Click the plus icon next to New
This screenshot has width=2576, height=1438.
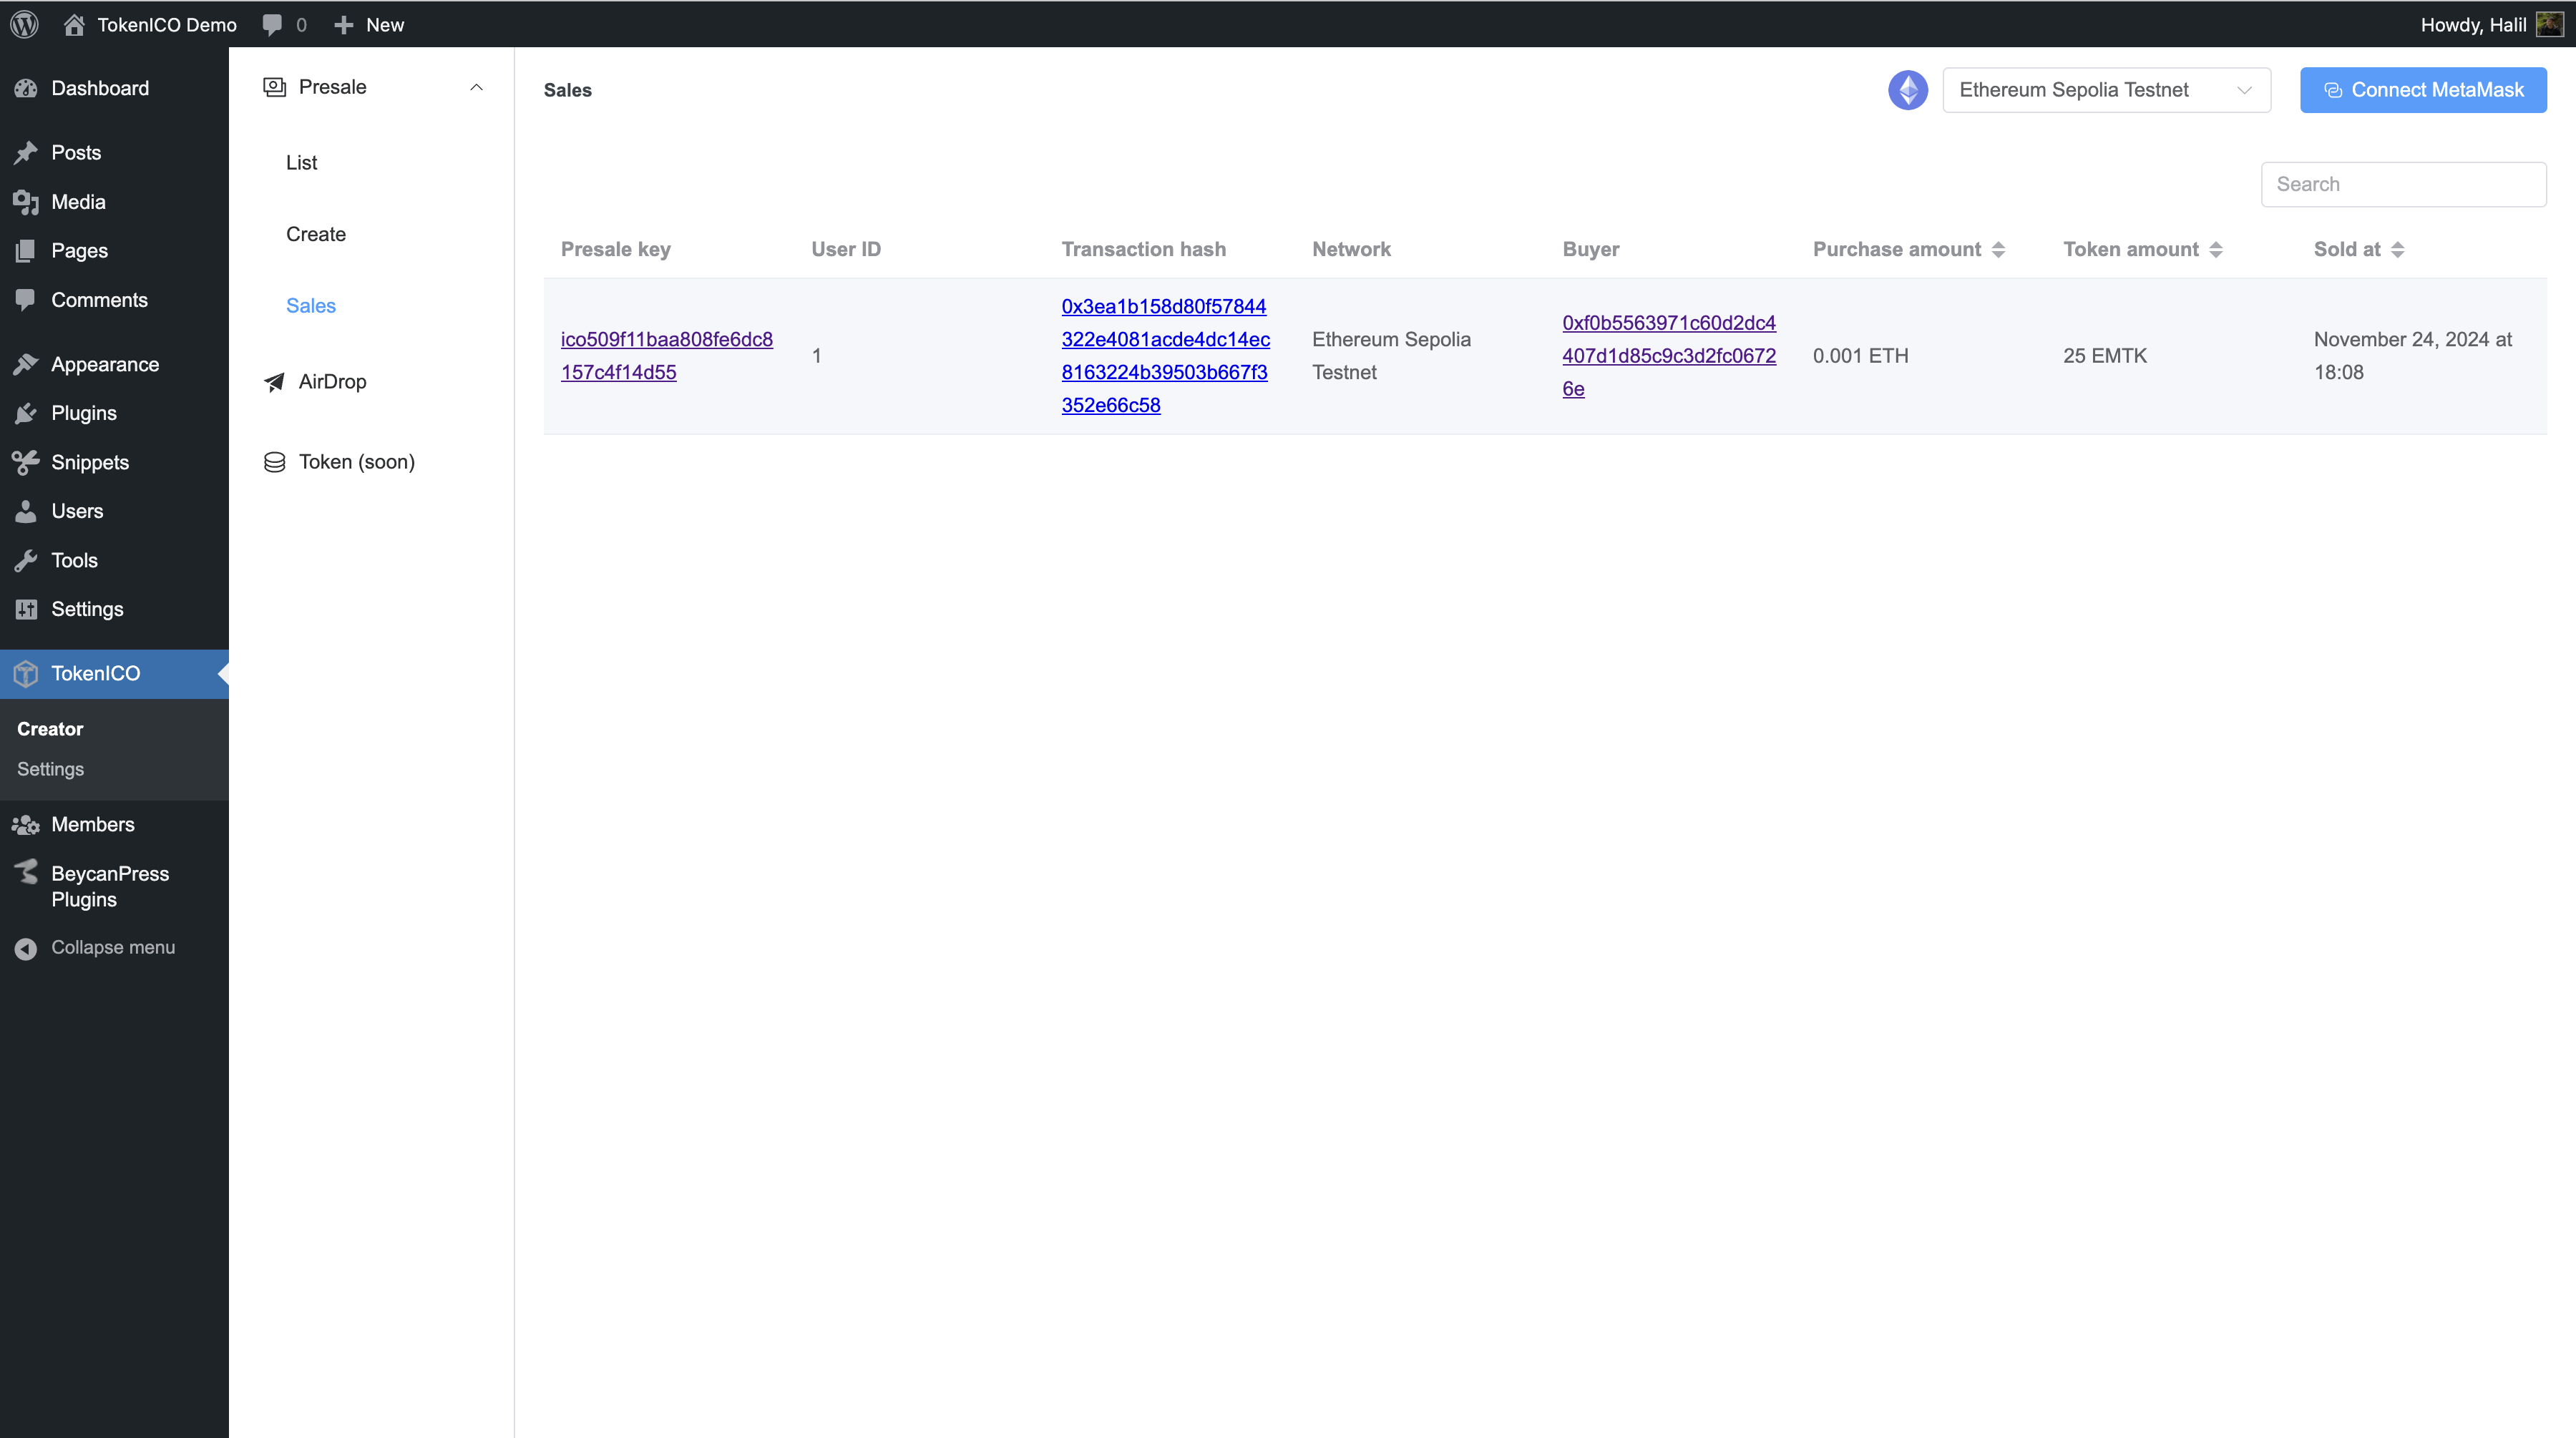click(344, 25)
